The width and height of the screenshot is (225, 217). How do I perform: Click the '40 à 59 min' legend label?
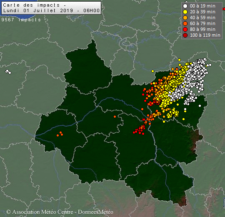(202, 18)
